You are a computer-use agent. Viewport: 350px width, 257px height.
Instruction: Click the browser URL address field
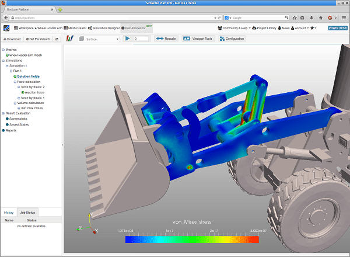pos(114,18)
